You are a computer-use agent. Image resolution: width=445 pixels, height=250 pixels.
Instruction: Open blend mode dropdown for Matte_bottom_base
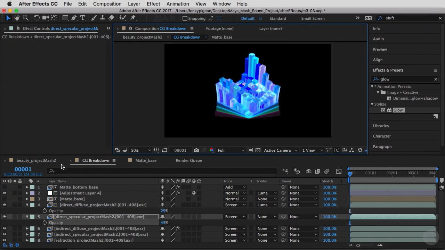point(235,187)
